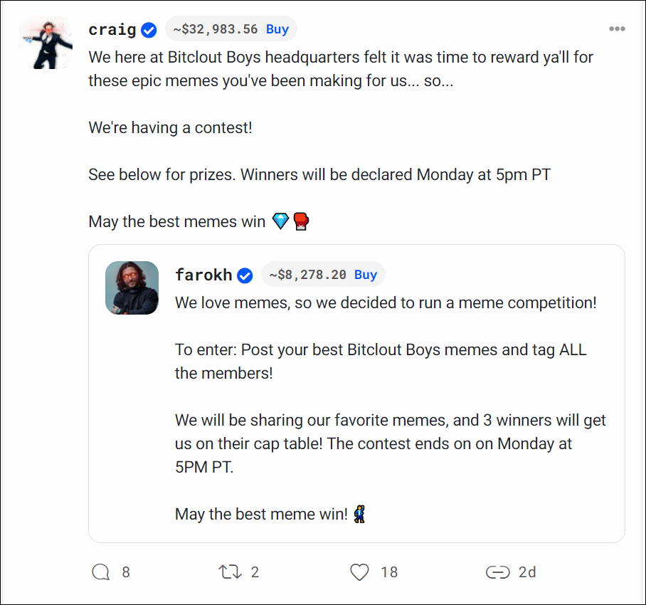Buy farokh's creator coin

(x=366, y=275)
